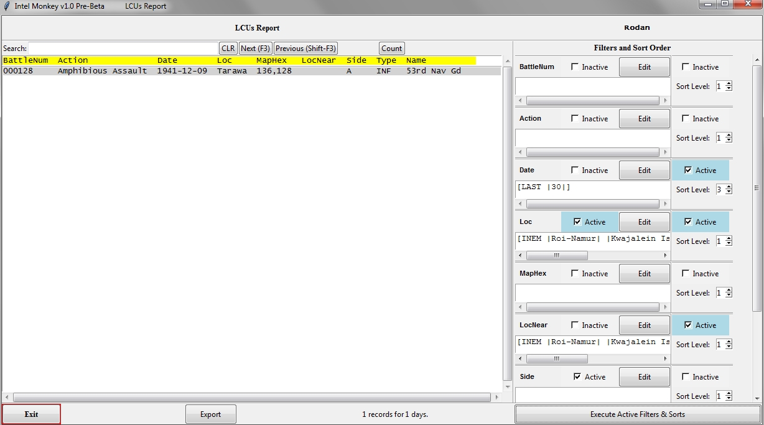The height and width of the screenshot is (425, 764).
Task: Export the LCUs report
Action: coord(210,414)
